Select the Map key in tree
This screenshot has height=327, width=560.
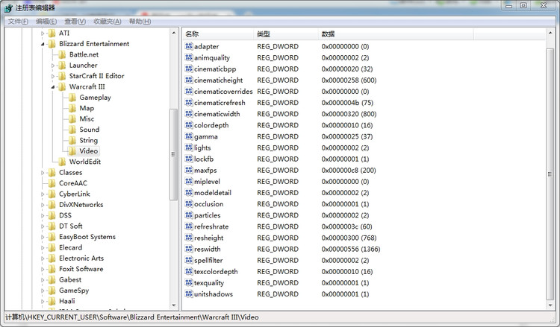(87, 108)
